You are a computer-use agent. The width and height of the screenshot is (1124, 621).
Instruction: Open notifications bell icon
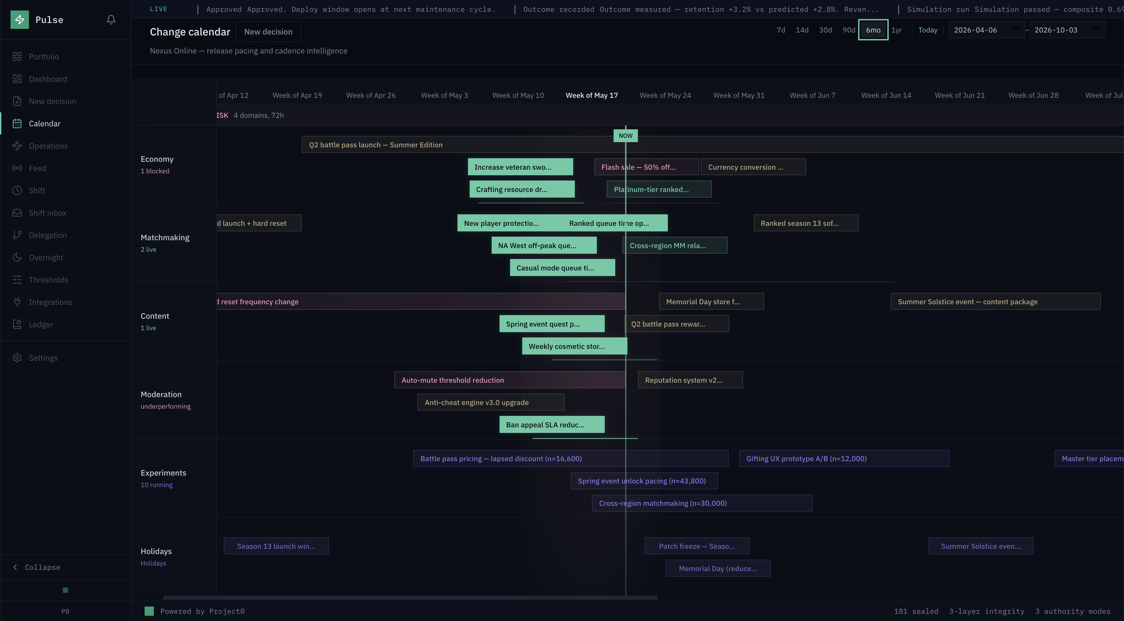coord(111,20)
